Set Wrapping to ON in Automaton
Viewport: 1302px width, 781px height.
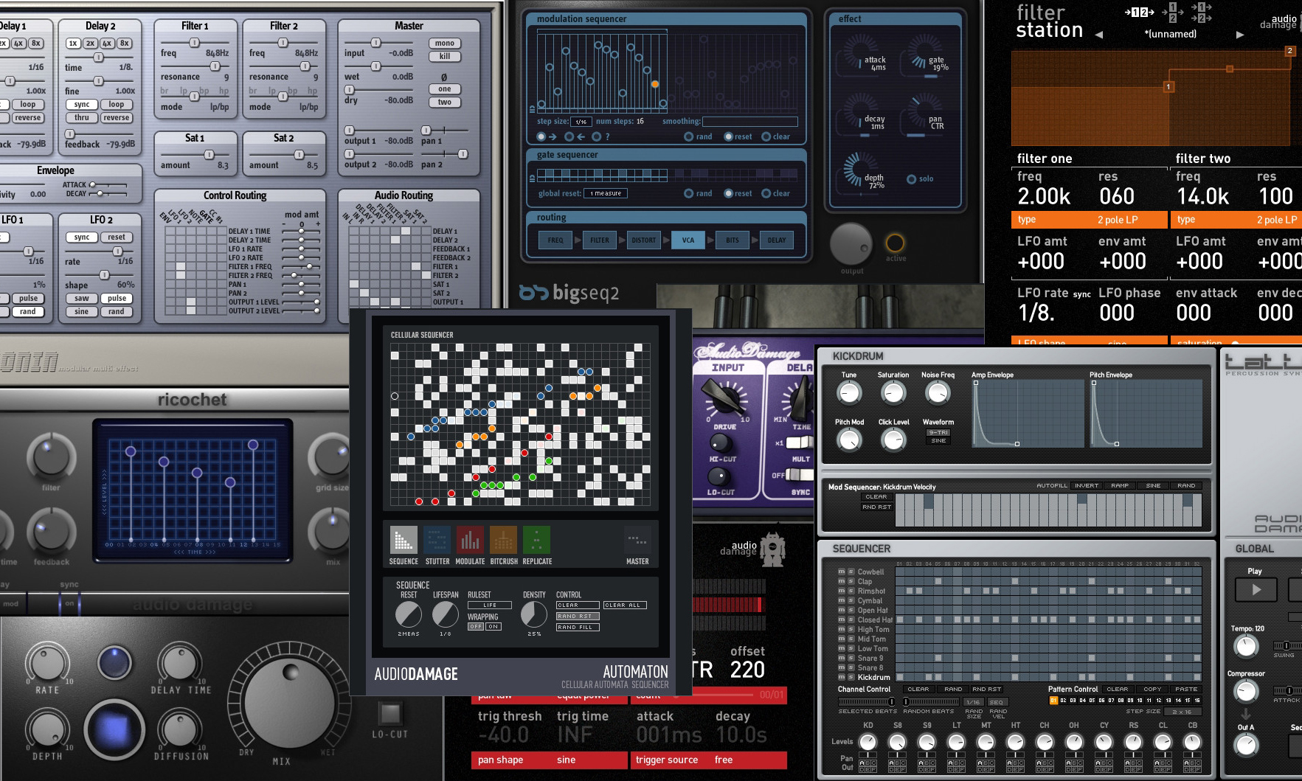click(x=493, y=627)
